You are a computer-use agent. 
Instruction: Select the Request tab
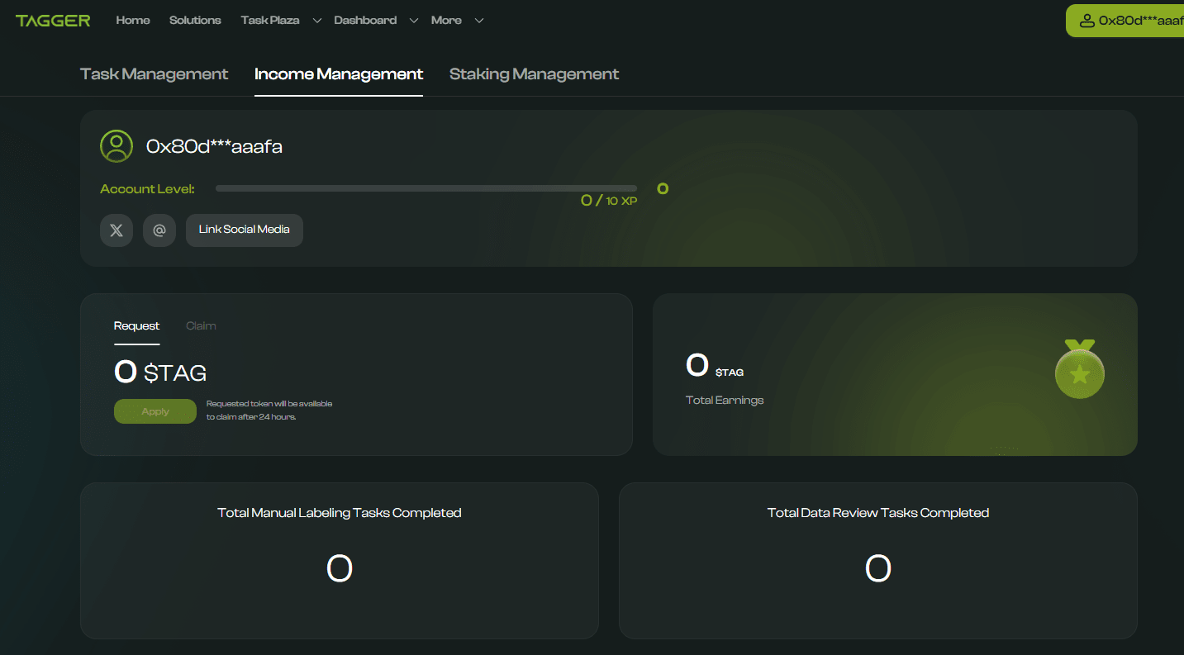pyautogui.click(x=136, y=326)
